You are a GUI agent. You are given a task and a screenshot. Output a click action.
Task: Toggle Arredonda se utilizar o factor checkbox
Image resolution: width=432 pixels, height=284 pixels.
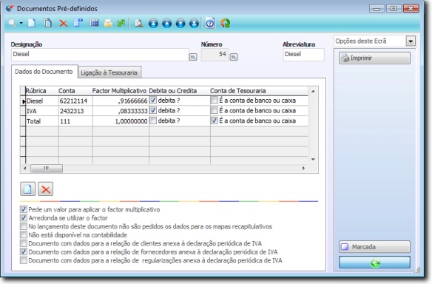click(x=24, y=218)
